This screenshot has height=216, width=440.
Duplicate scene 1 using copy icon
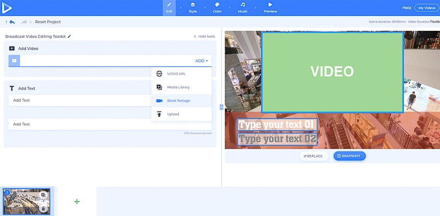click(43, 195)
